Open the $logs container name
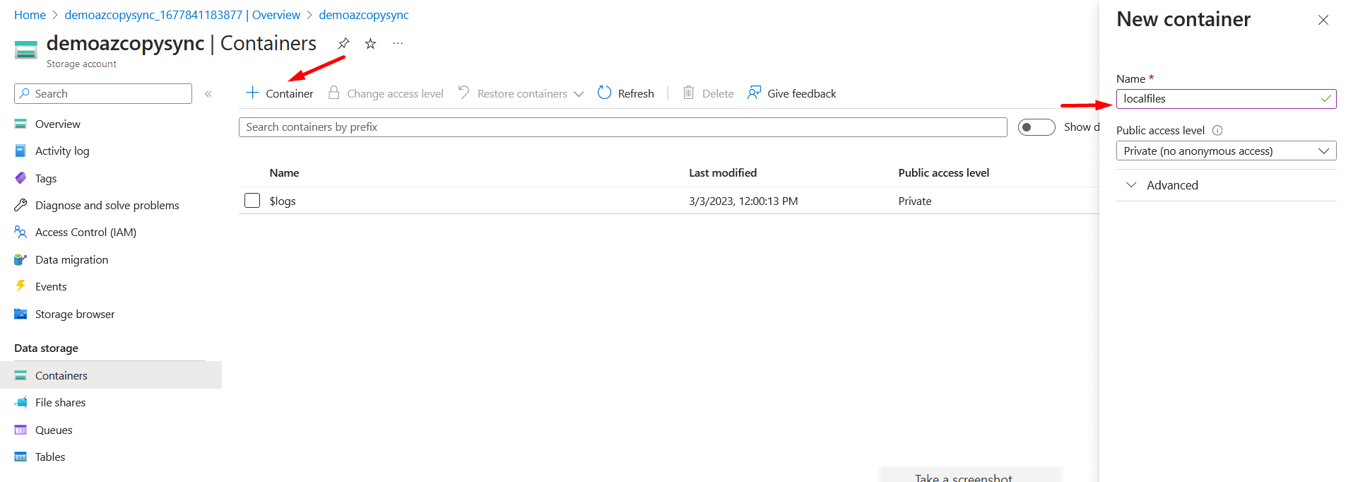1353x482 pixels. tap(283, 201)
